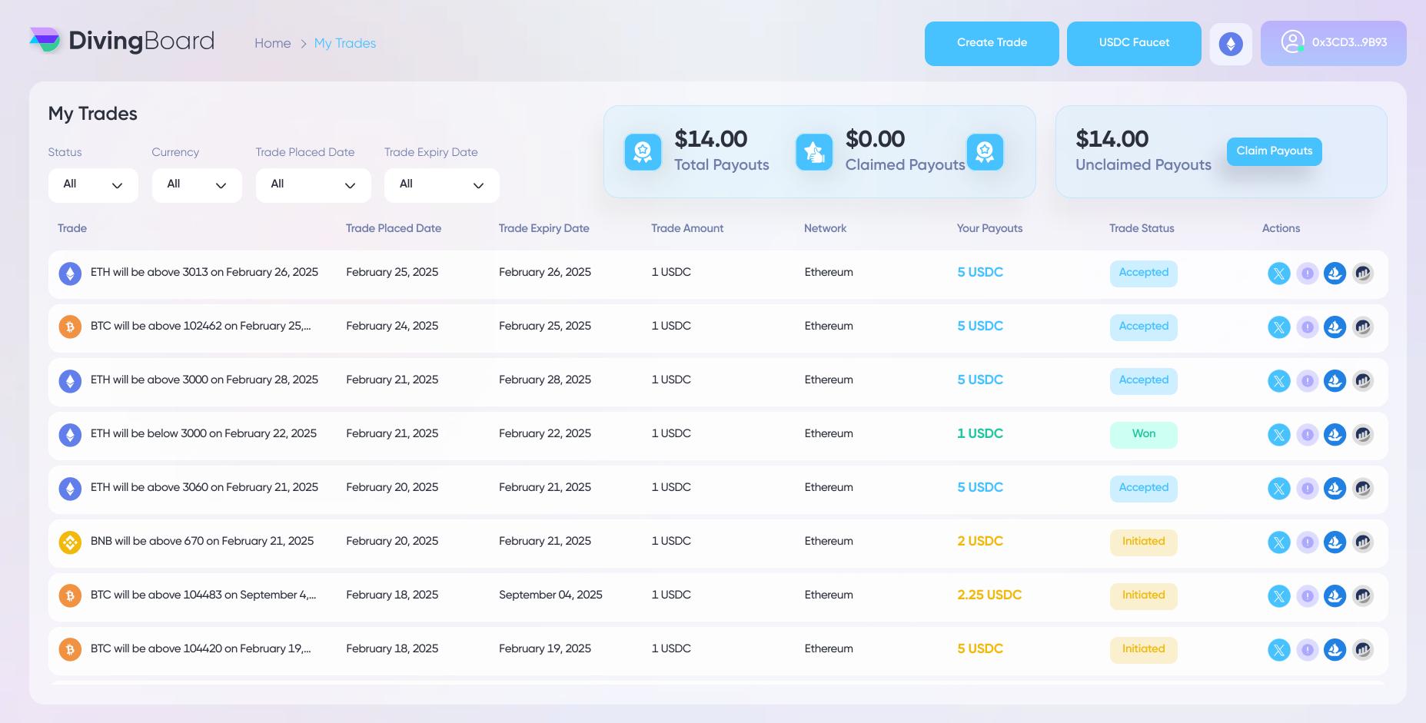The image size is (1426, 723).
Task: Open OpenSea link for BTC above 102462 trade
Action: coord(1335,327)
